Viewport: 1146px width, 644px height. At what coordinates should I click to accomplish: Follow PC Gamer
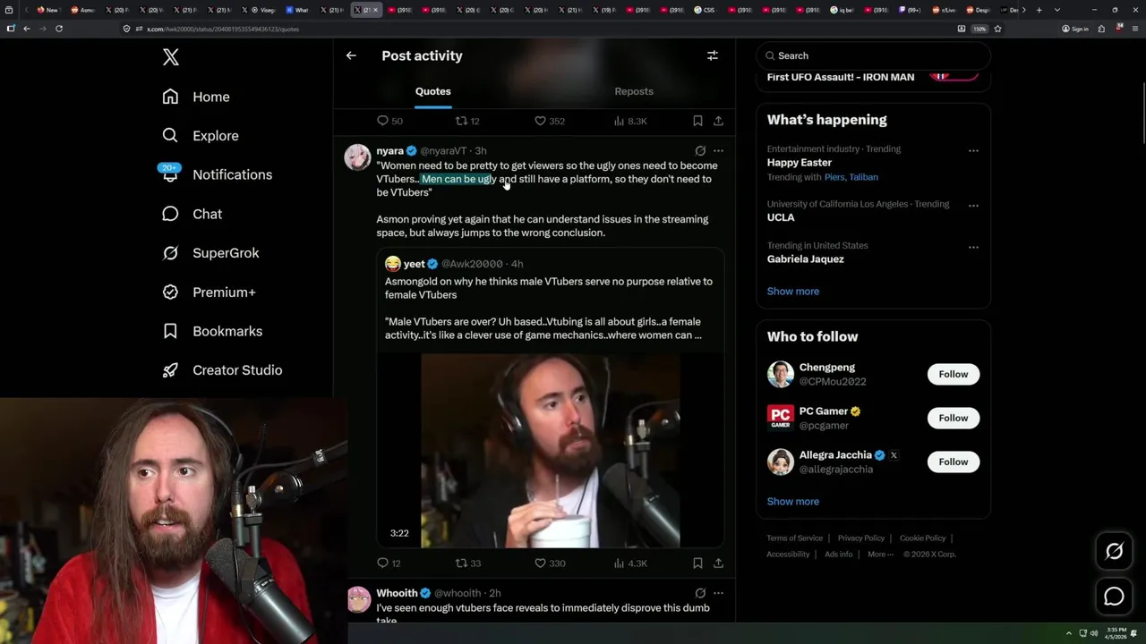[954, 418]
